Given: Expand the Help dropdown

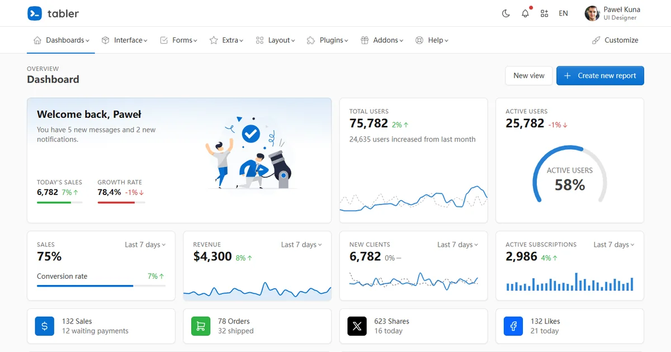Looking at the screenshot, I should (431, 40).
